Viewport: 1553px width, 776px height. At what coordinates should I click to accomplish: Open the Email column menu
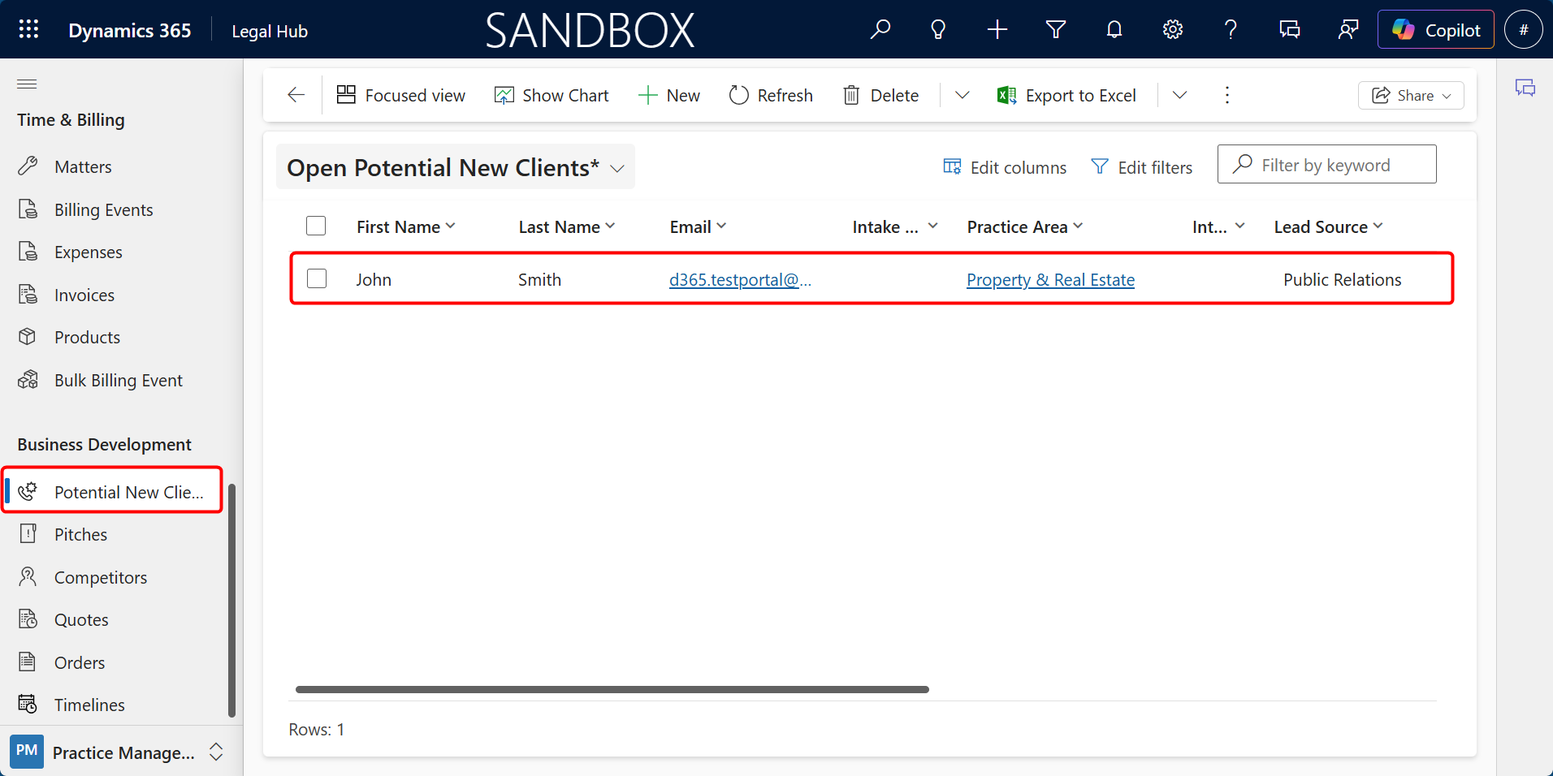point(699,226)
